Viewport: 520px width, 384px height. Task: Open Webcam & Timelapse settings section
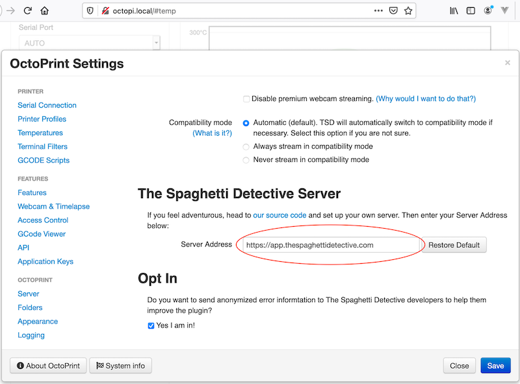pyautogui.click(x=53, y=207)
